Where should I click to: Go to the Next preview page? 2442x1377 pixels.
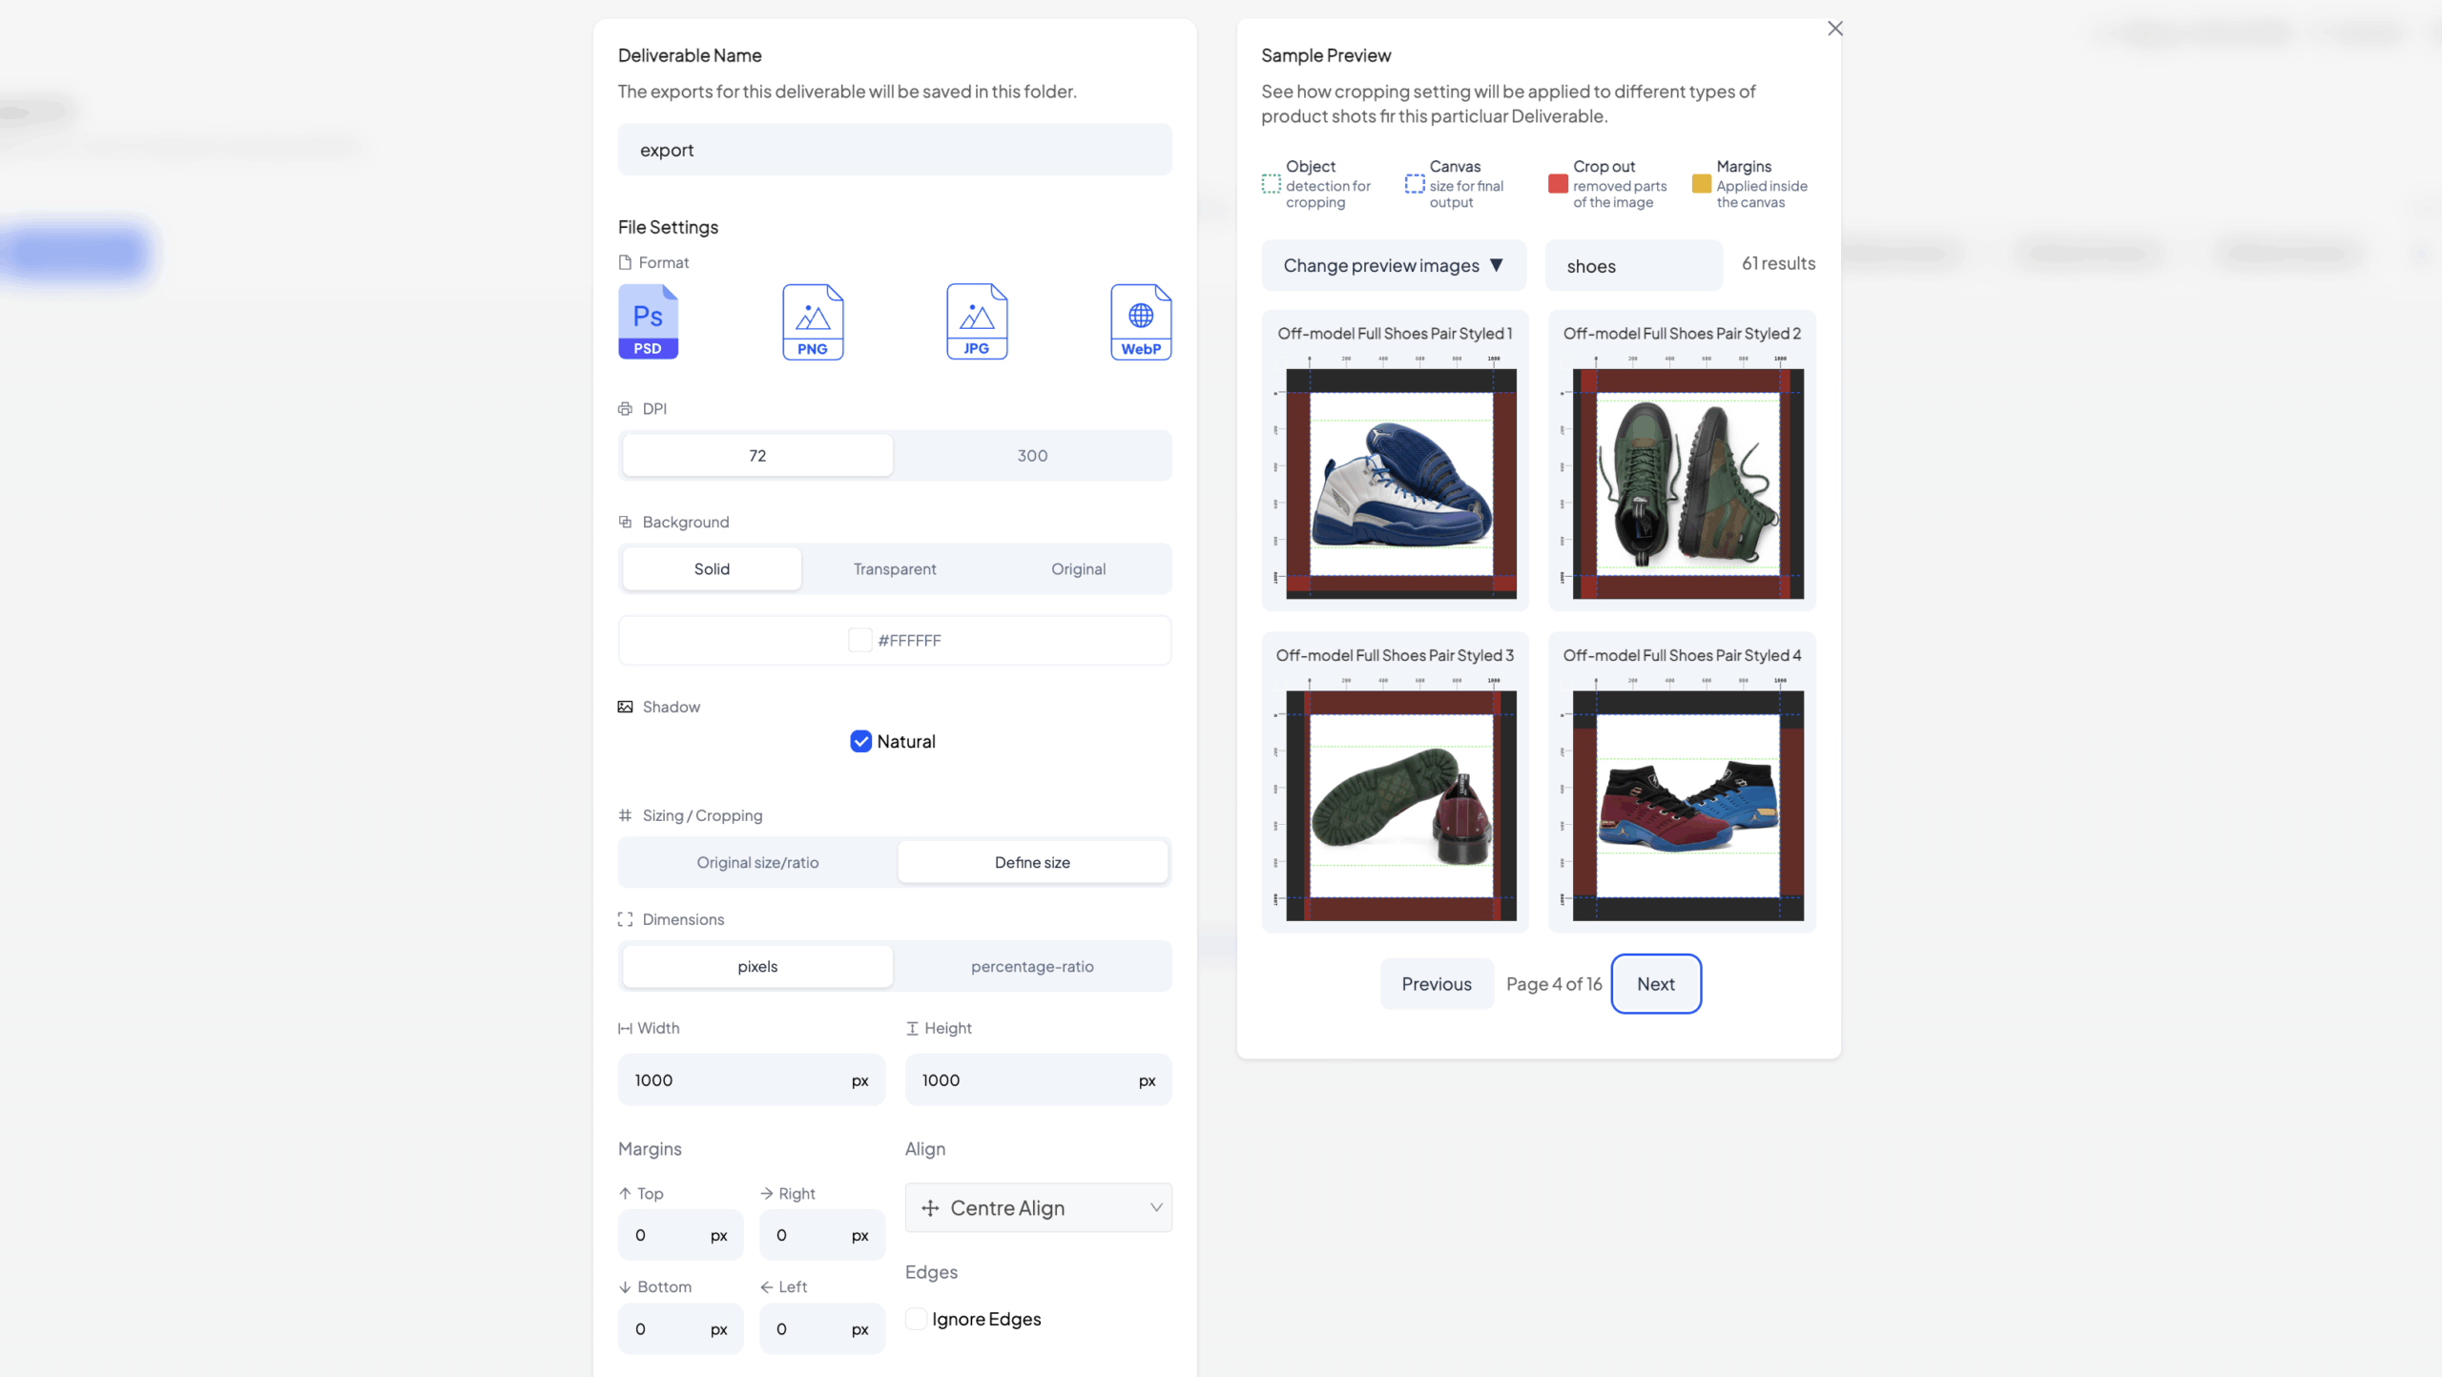(x=1656, y=984)
